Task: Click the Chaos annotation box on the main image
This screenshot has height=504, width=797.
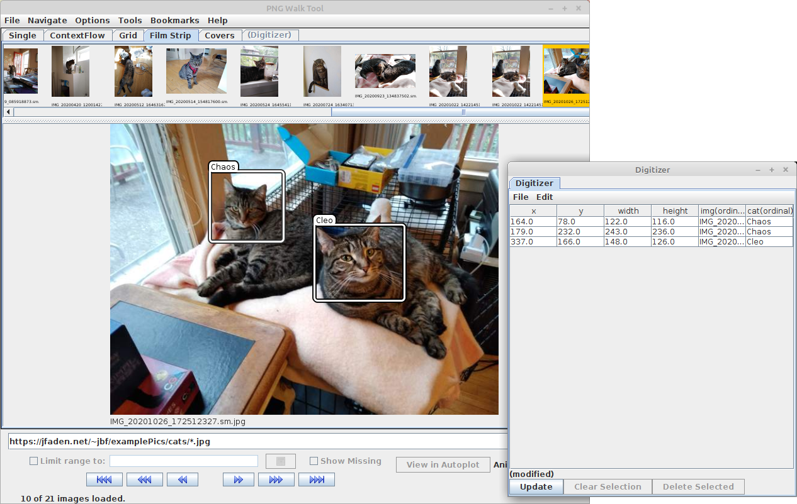Action: 247,205
